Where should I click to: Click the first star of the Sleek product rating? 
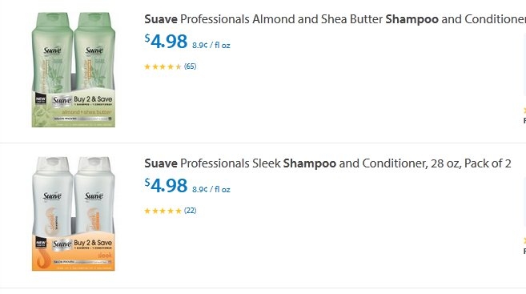tap(147, 211)
